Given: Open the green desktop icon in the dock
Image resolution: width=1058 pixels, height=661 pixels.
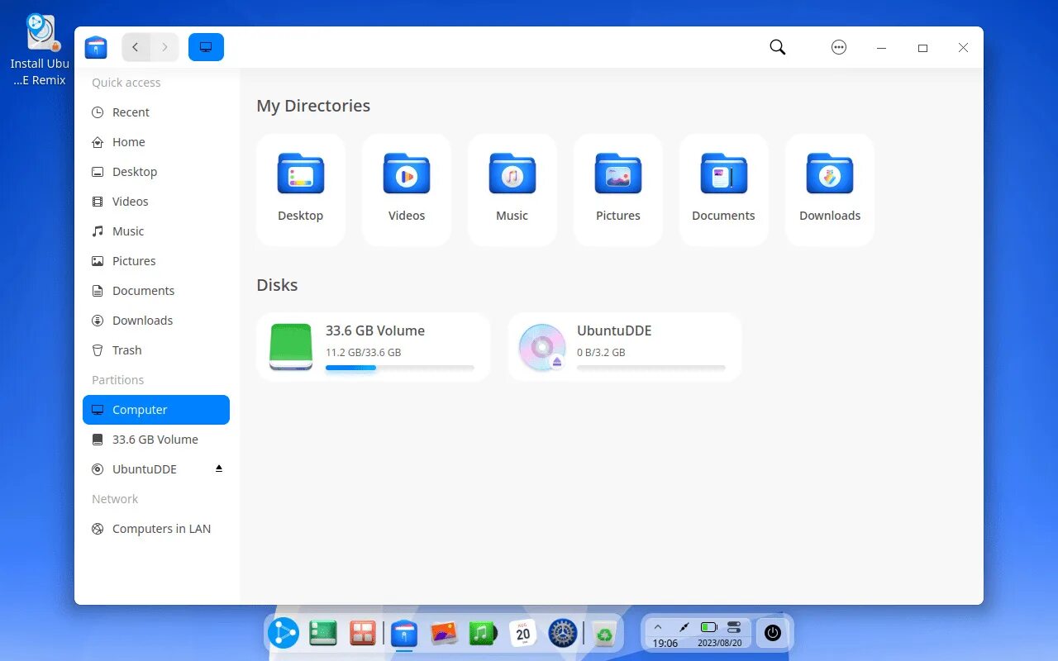Looking at the screenshot, I should coord(323,634).
